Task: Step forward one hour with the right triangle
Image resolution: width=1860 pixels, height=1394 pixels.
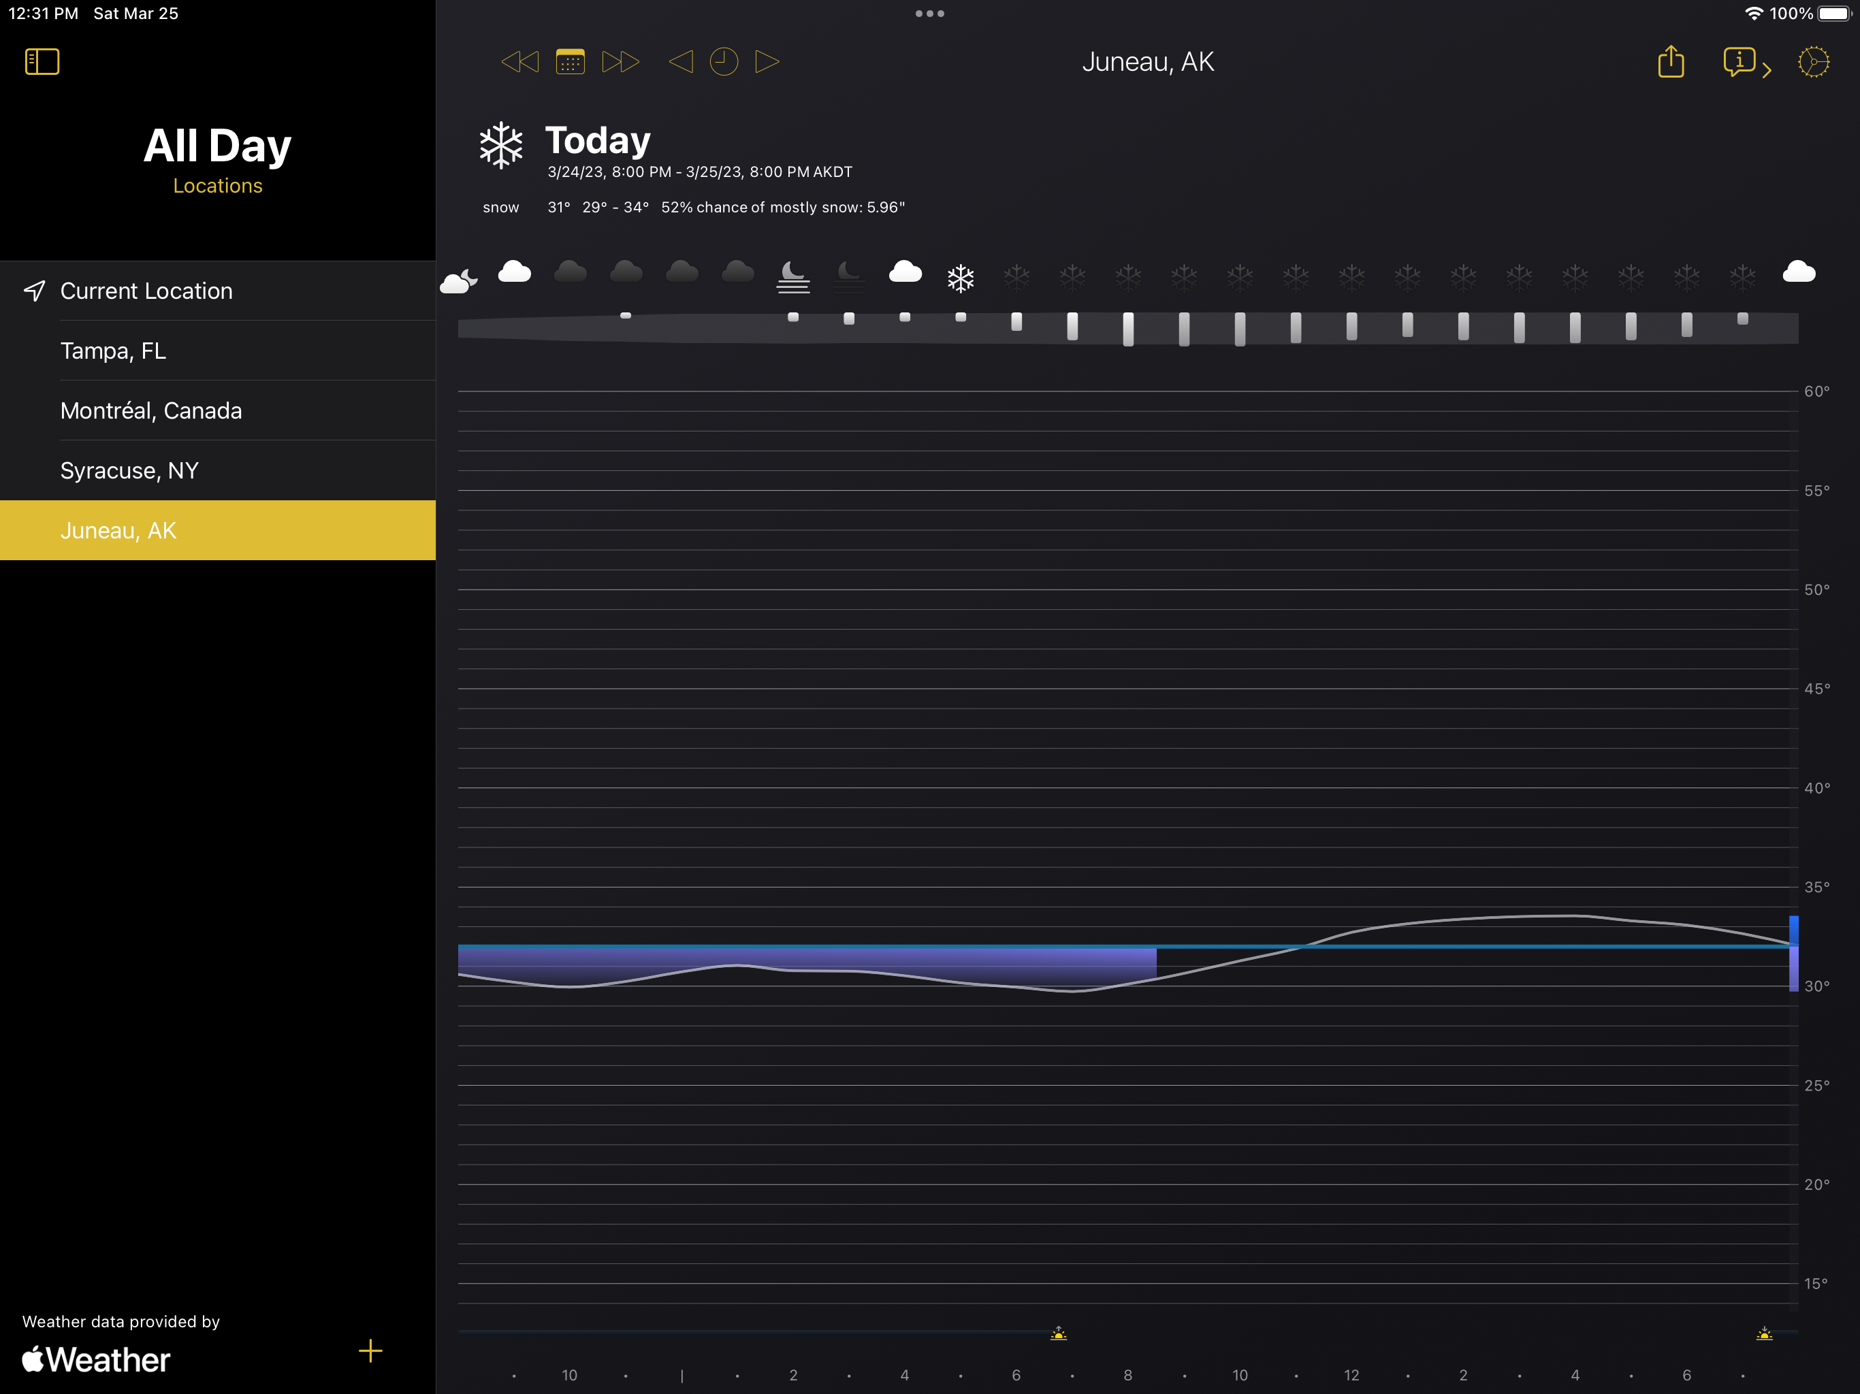Action: tap(767, 61)
